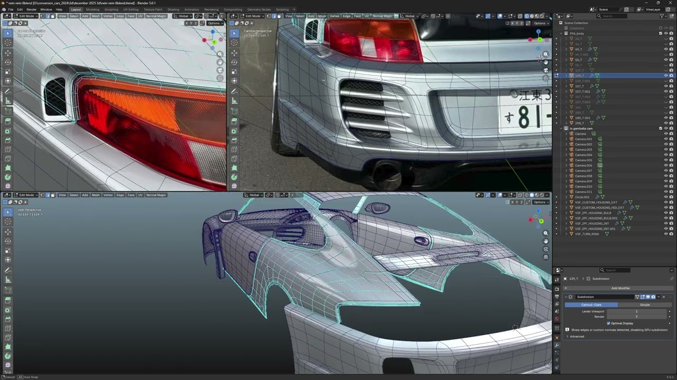Activate the Annotate tool in bottom viewport toolbar
The width and height of the screenshot is (677, 380).
coord(8,270)
